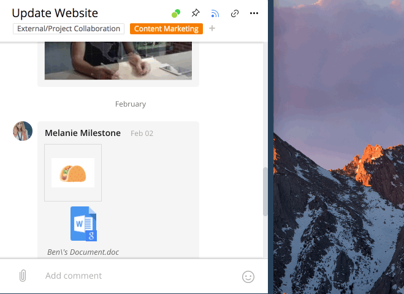The width and height of the screenshot is (404, 294).
Task: Click the comment stream scrollbar
Action: point(265,192)
